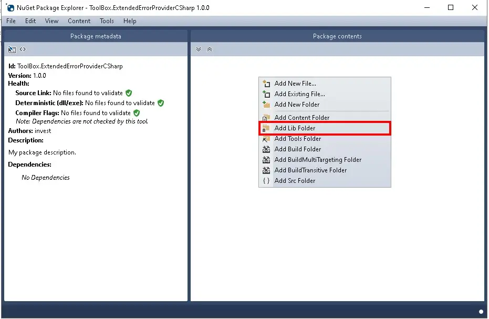
Task: Choose Add BuildTransitive Folder
Action: coord(325,170)
